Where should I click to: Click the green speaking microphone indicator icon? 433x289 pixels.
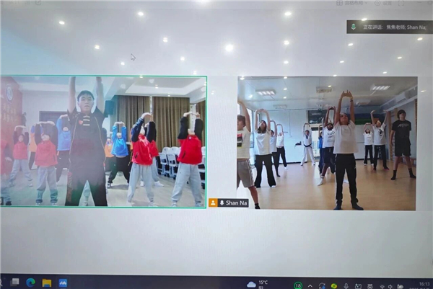pos(353,27)
